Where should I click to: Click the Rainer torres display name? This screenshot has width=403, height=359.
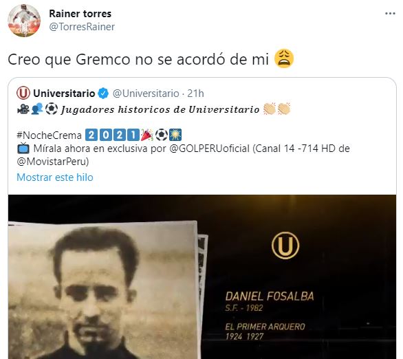pyautogui.click(x=80, y=14)
